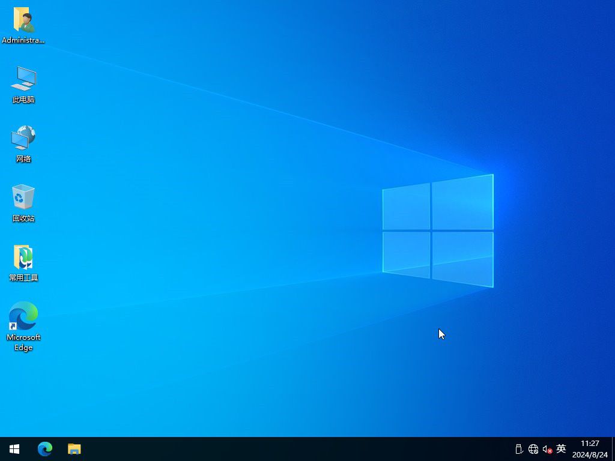Click the safely remove hardware tray icon

518,449
